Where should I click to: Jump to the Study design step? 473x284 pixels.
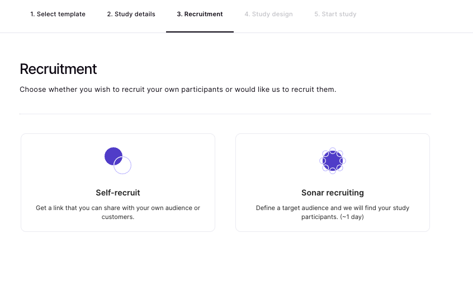click(x=268, y=14)
